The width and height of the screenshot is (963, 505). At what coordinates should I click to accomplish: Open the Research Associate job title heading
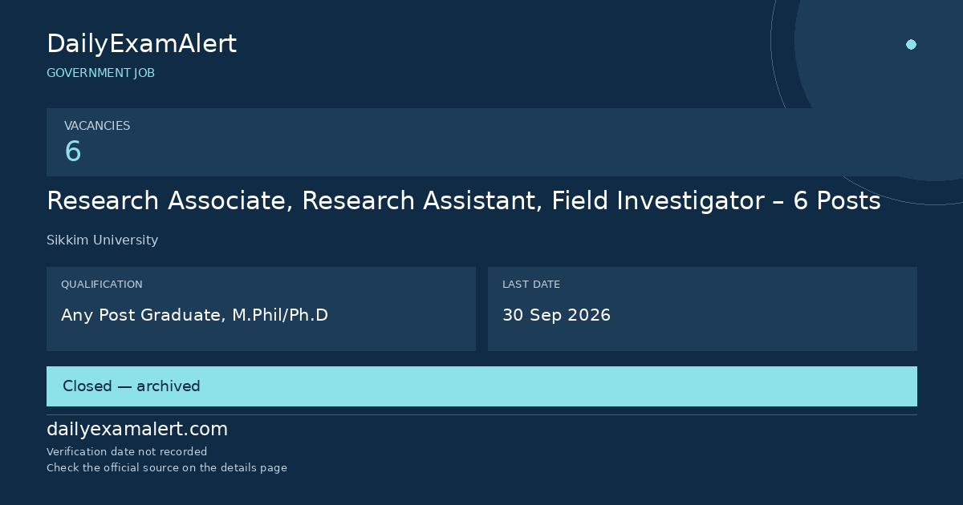(x=464, y=201)
